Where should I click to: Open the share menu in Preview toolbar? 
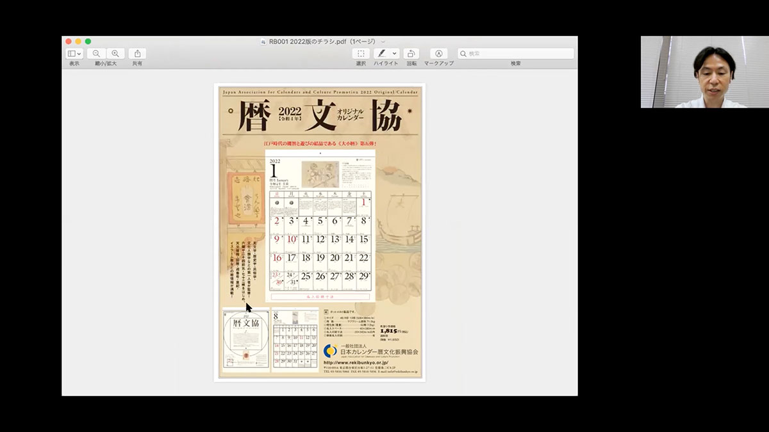coord(137,54)
